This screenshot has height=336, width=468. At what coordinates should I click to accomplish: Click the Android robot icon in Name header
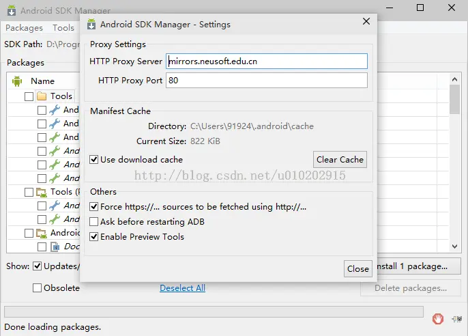click(17, 81)
